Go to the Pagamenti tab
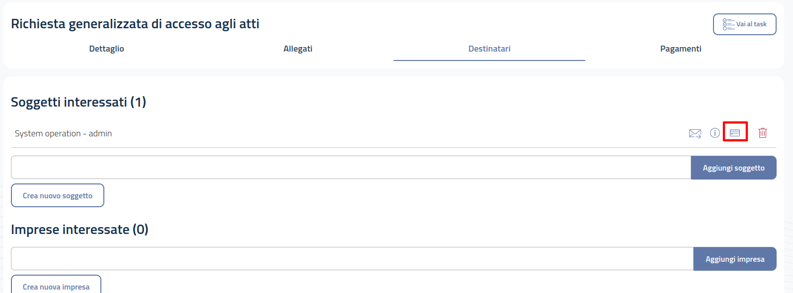 680,49
